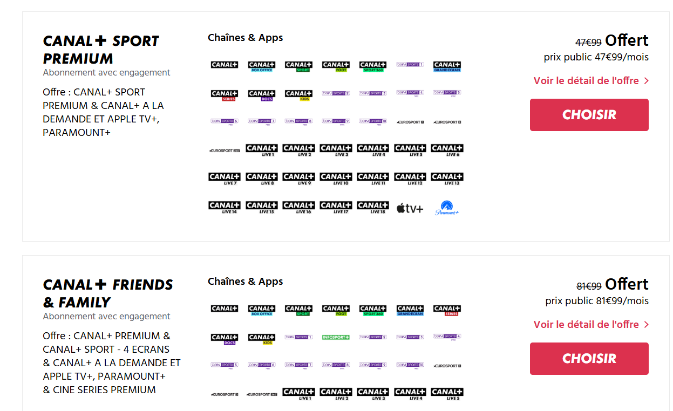Choose the CANAL+ Friends & Family offer
The image size is (673, 411).
pos(589,359)
